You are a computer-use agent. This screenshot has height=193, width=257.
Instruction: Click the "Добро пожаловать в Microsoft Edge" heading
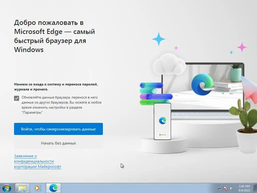click(x=54, y=36)
